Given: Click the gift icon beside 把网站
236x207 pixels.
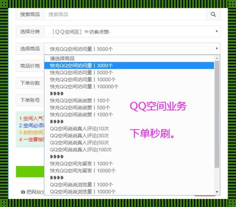Looking at the screenshot, I should click(x=23, y=192).
